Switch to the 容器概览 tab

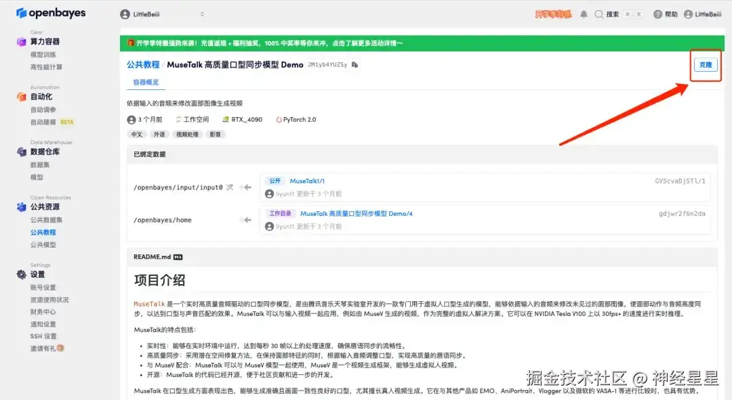tap(146, 83)
